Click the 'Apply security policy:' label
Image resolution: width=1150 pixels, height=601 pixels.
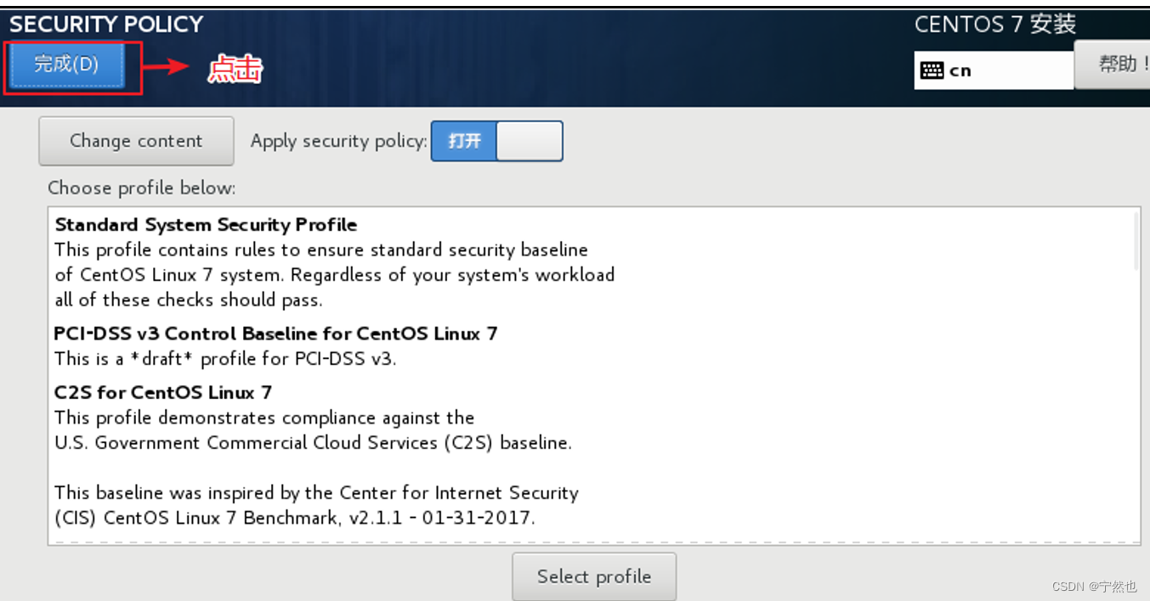(x=338, y=141)
